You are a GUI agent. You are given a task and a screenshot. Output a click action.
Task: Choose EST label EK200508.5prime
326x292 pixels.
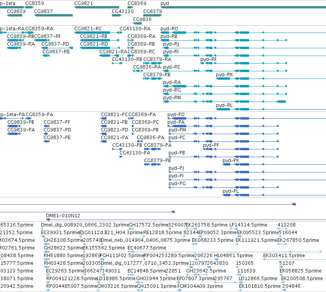tap(302, 279)
